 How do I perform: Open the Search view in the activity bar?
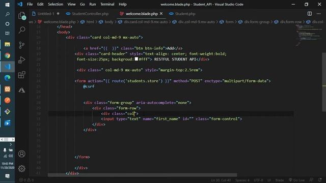point(22,30)
